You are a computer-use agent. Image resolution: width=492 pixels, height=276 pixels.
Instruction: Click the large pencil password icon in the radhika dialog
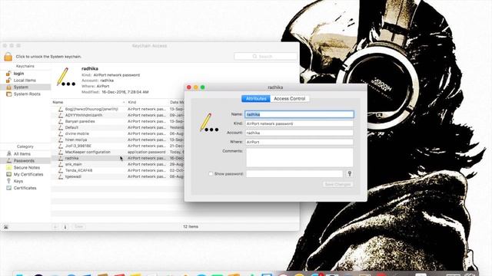pos(209,123)
